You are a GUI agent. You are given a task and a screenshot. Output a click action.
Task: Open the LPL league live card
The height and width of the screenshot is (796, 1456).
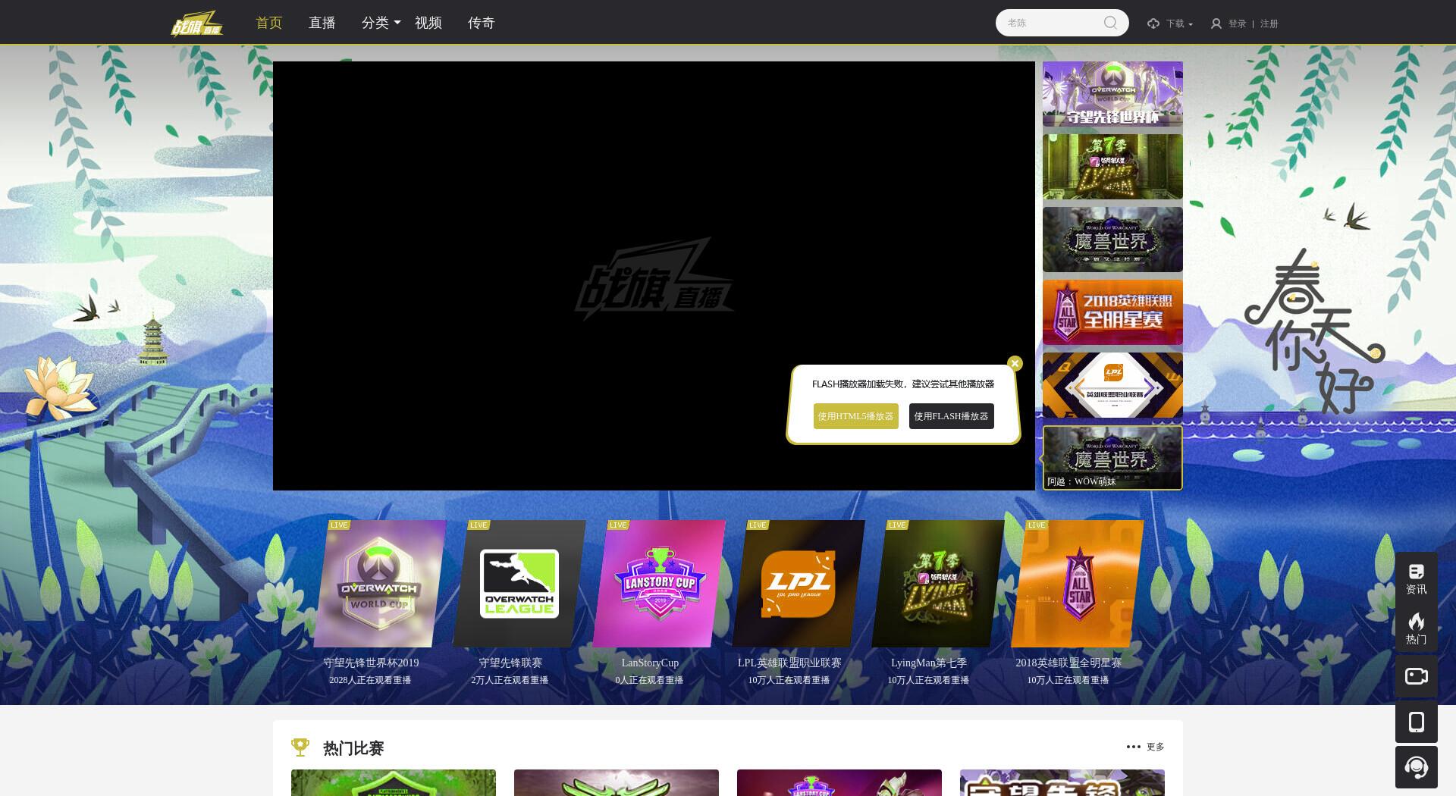click(799, 584)
